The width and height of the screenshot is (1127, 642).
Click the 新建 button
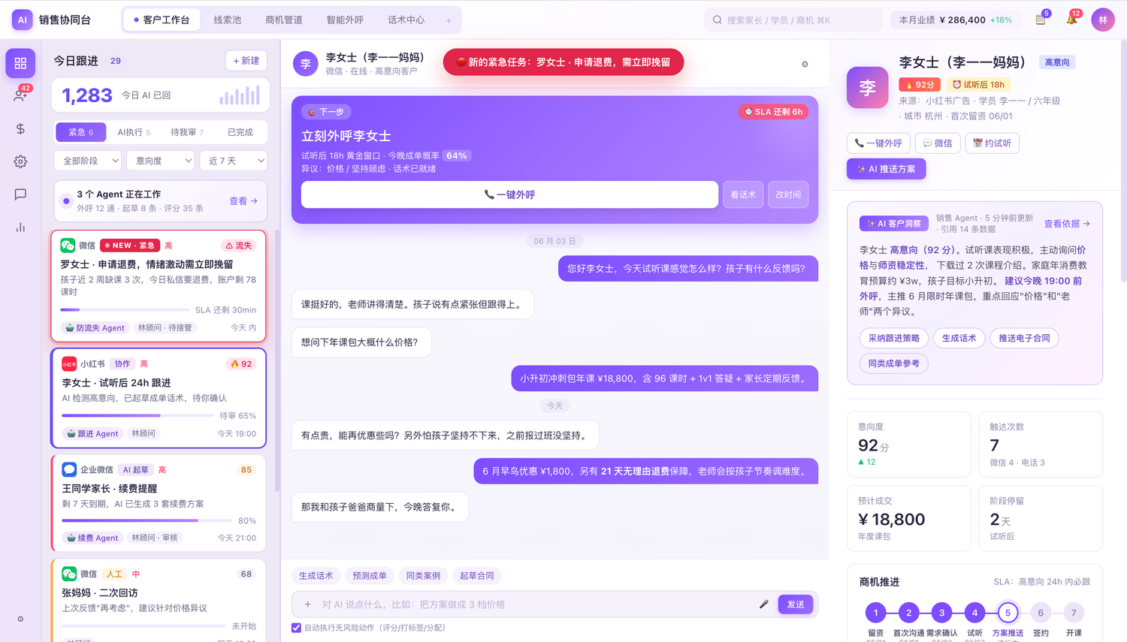point(246,61)
